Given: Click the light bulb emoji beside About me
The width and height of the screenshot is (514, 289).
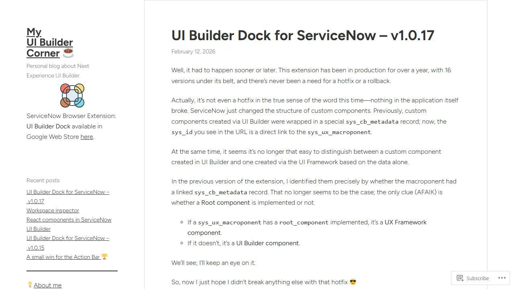Looking at the screenshot, I should [x=30, y=284].
